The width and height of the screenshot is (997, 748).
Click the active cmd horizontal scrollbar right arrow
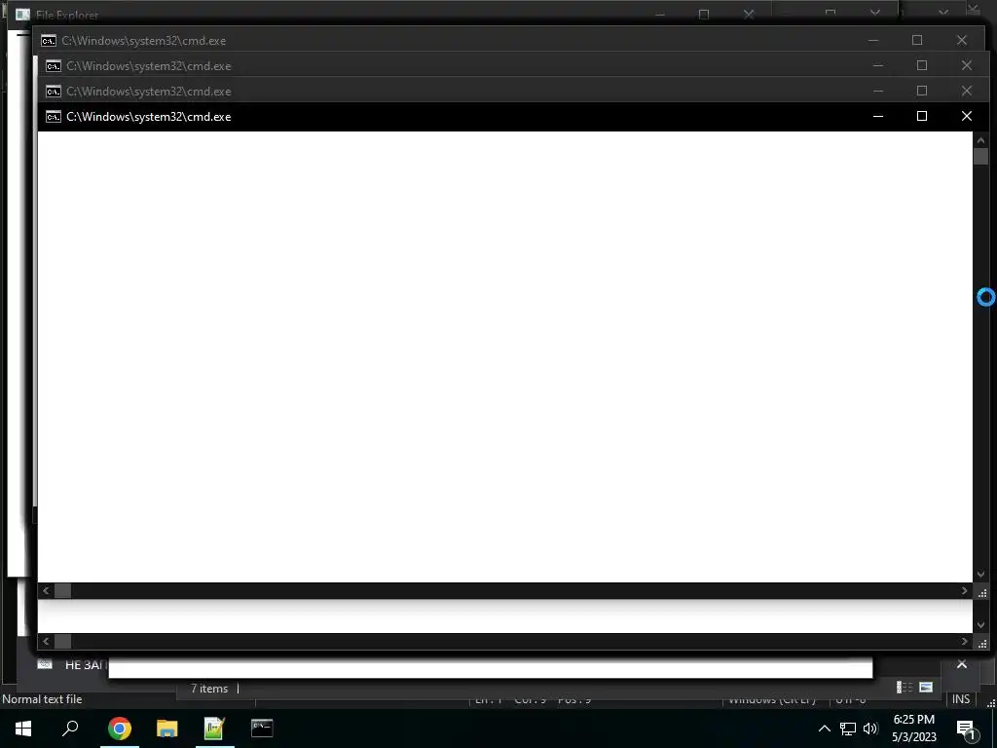click(965, 591)
